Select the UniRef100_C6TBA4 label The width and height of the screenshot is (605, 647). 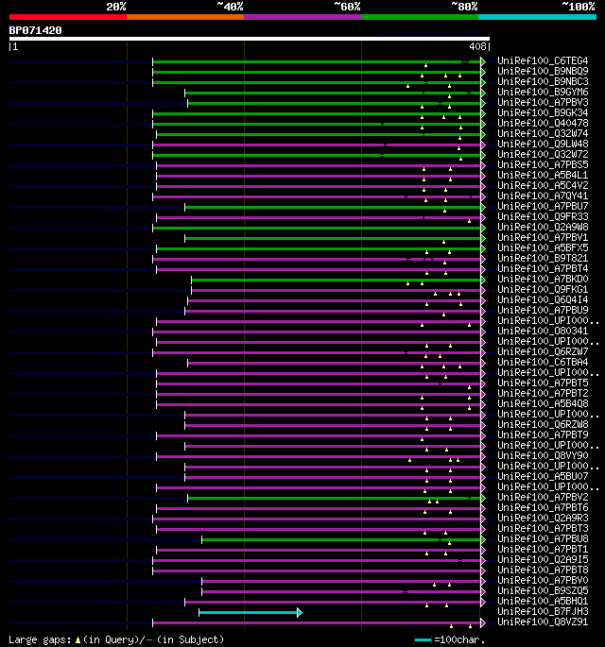[543, 362]
